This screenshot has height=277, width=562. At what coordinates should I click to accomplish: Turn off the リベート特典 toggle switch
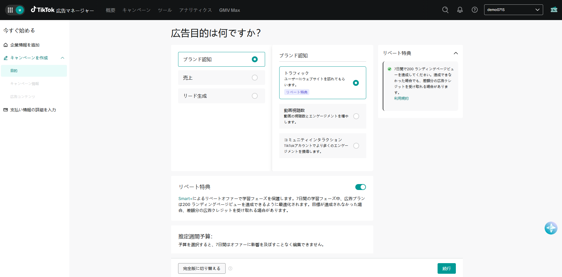tap(360, 187)
